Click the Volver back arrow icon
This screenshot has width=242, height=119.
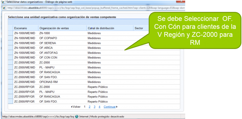72,107
